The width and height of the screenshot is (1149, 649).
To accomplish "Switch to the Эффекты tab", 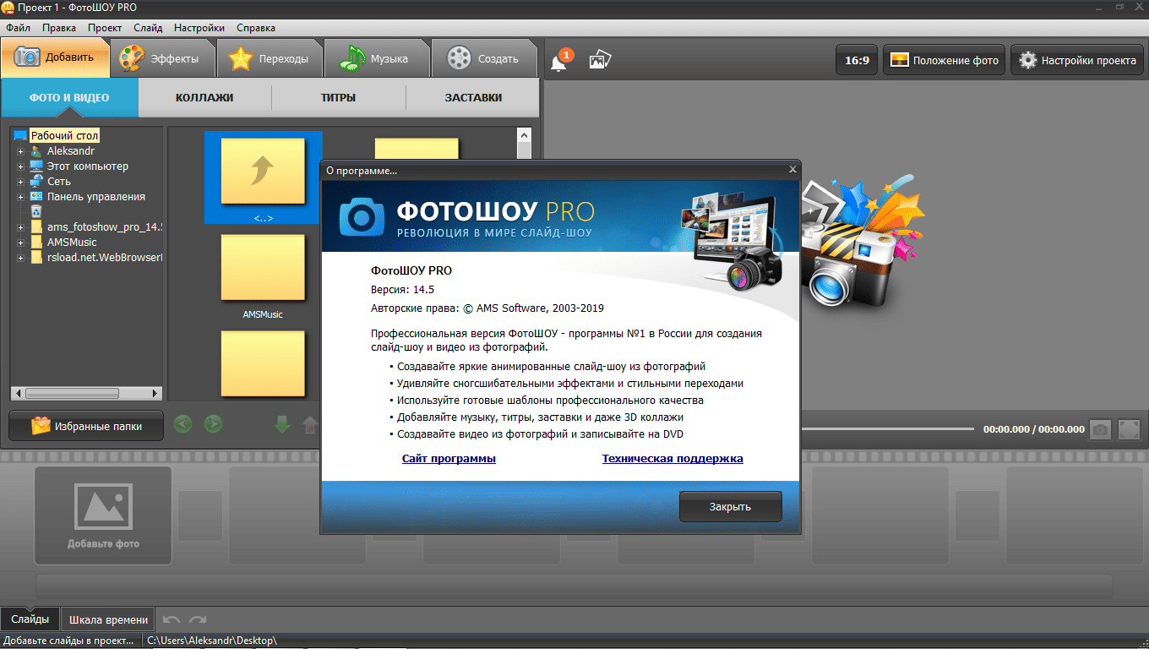I will point(163,58).
